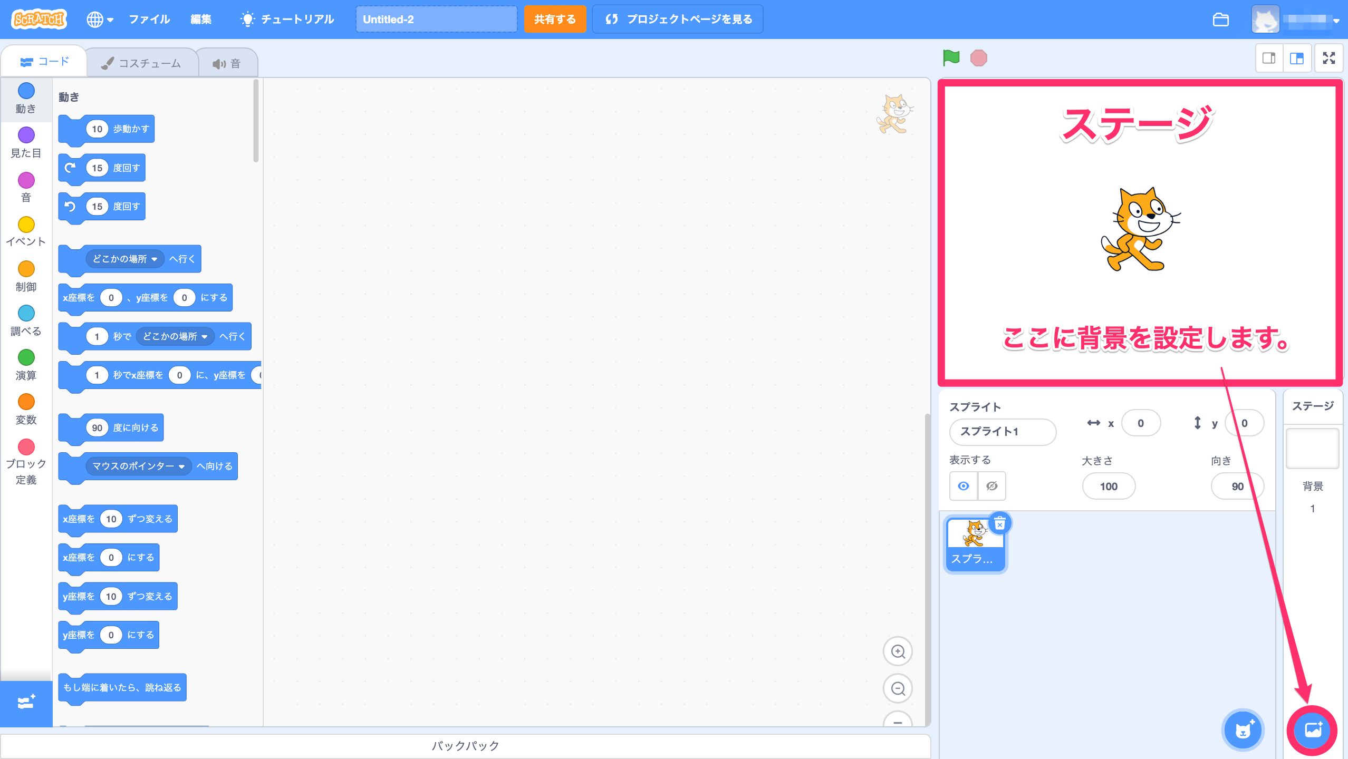Select the コード tab
This screenshot has width=1348, height=759.
coord(44,62)
